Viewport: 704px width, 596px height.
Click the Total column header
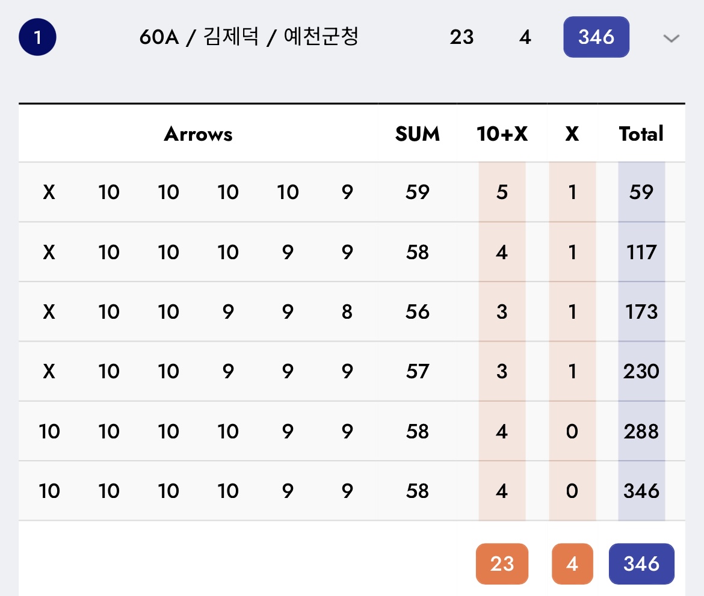(641, 134)
